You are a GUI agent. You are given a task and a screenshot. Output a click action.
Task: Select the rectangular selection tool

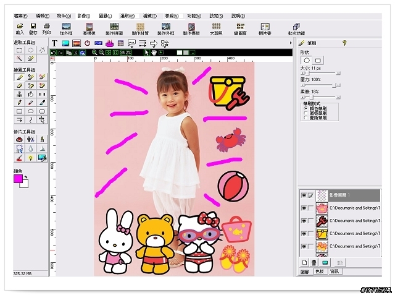coord(19,50)
